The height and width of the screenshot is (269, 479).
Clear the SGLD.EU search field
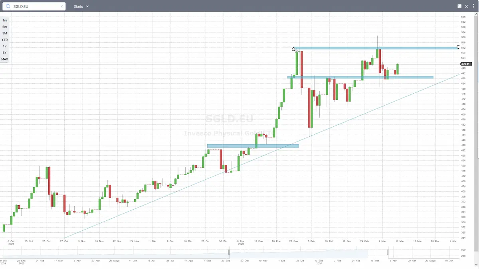pos(62,6)
